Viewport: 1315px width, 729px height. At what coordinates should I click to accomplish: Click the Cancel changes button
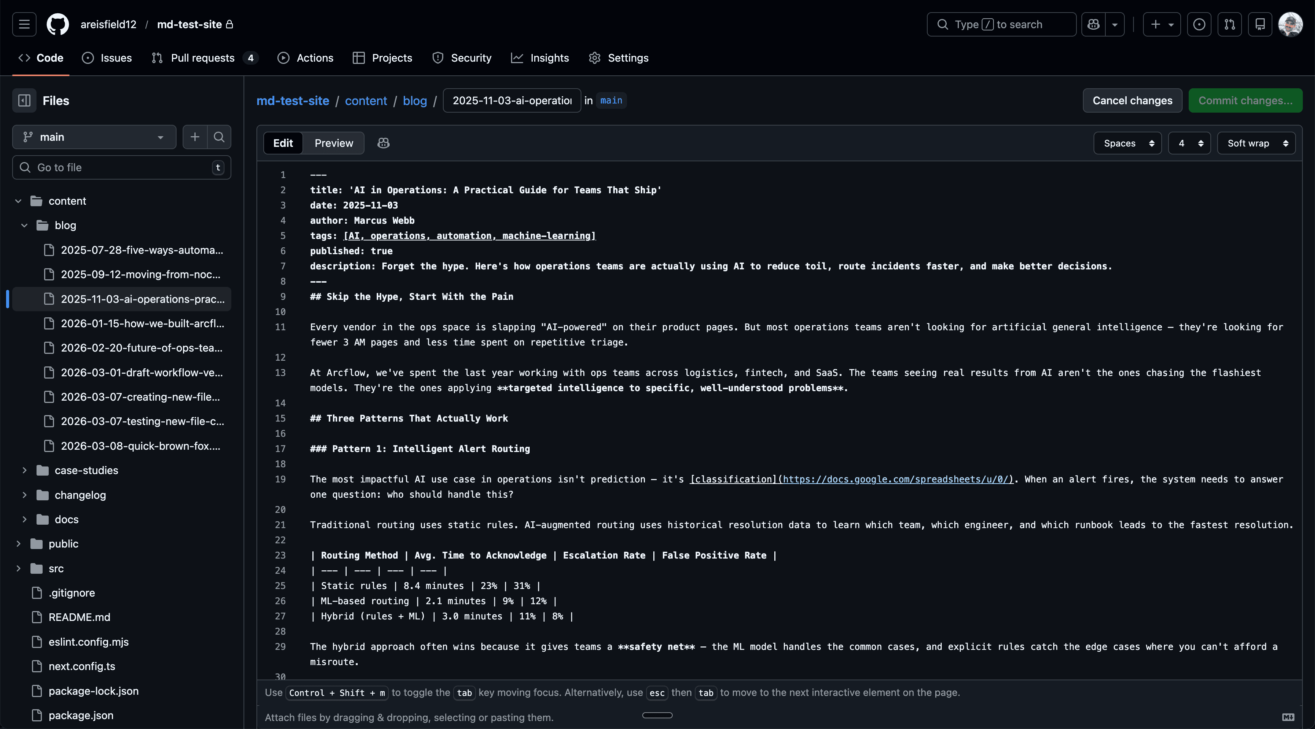pos(1132,100)
